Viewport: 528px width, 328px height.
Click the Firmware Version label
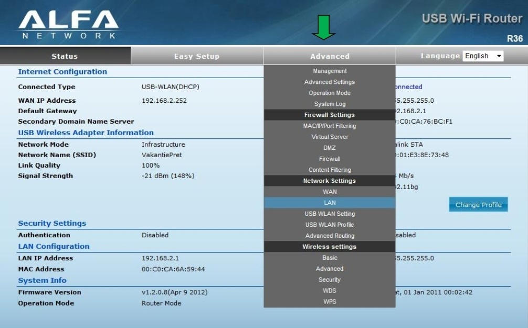coord(49,292)
